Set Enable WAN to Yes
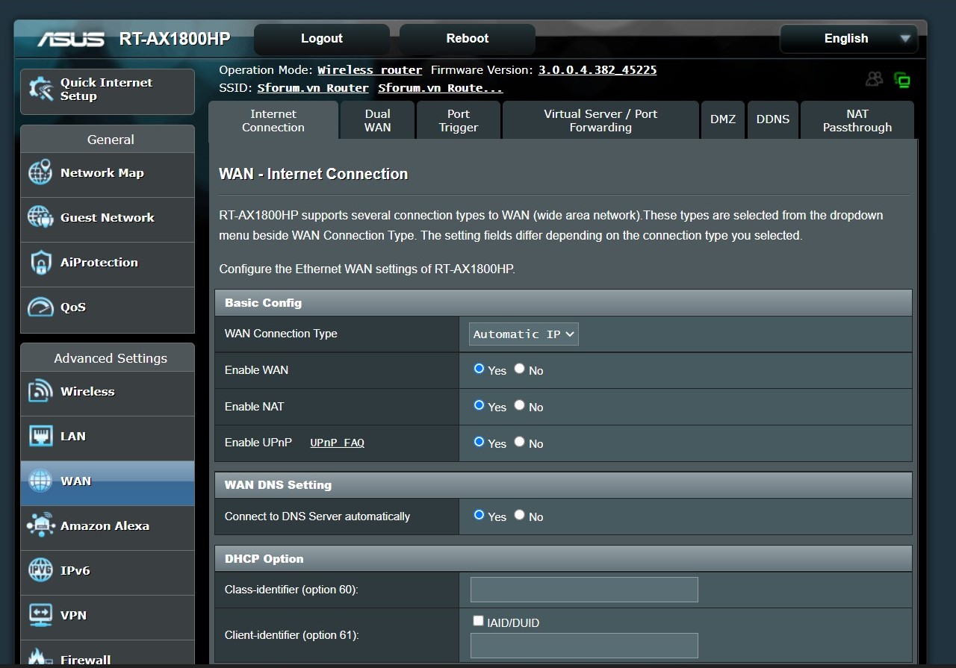The height and width of the screenshot is (668, 956). tap(479, 369)
